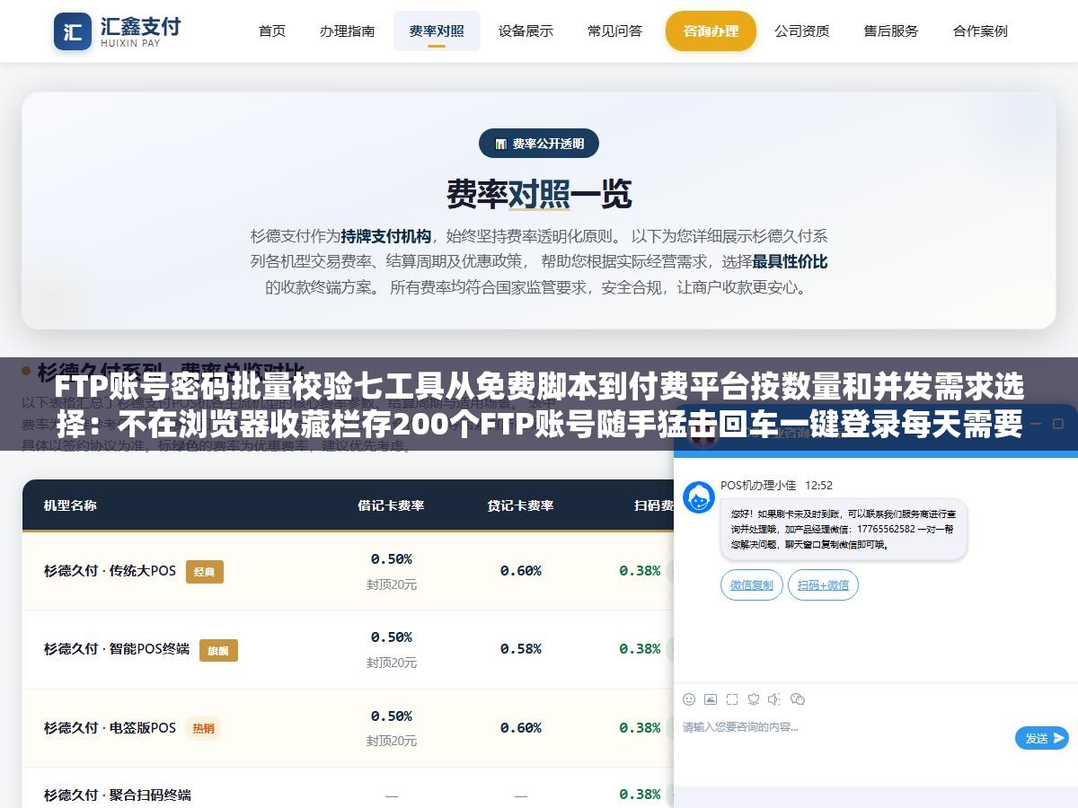Click 0.50% debit rate for 传统大POS
Viewport: 1078px width, 808px height.
(x=392, y=559)
